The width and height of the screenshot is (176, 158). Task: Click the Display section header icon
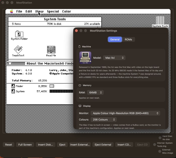80,106
